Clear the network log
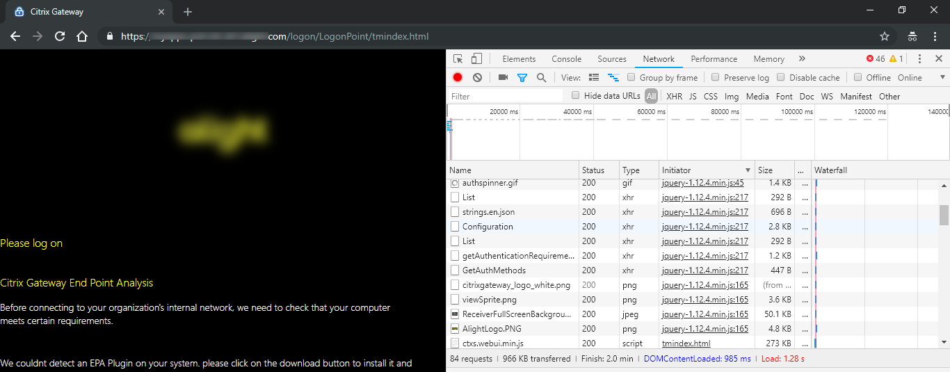 (x=477, y=78)
